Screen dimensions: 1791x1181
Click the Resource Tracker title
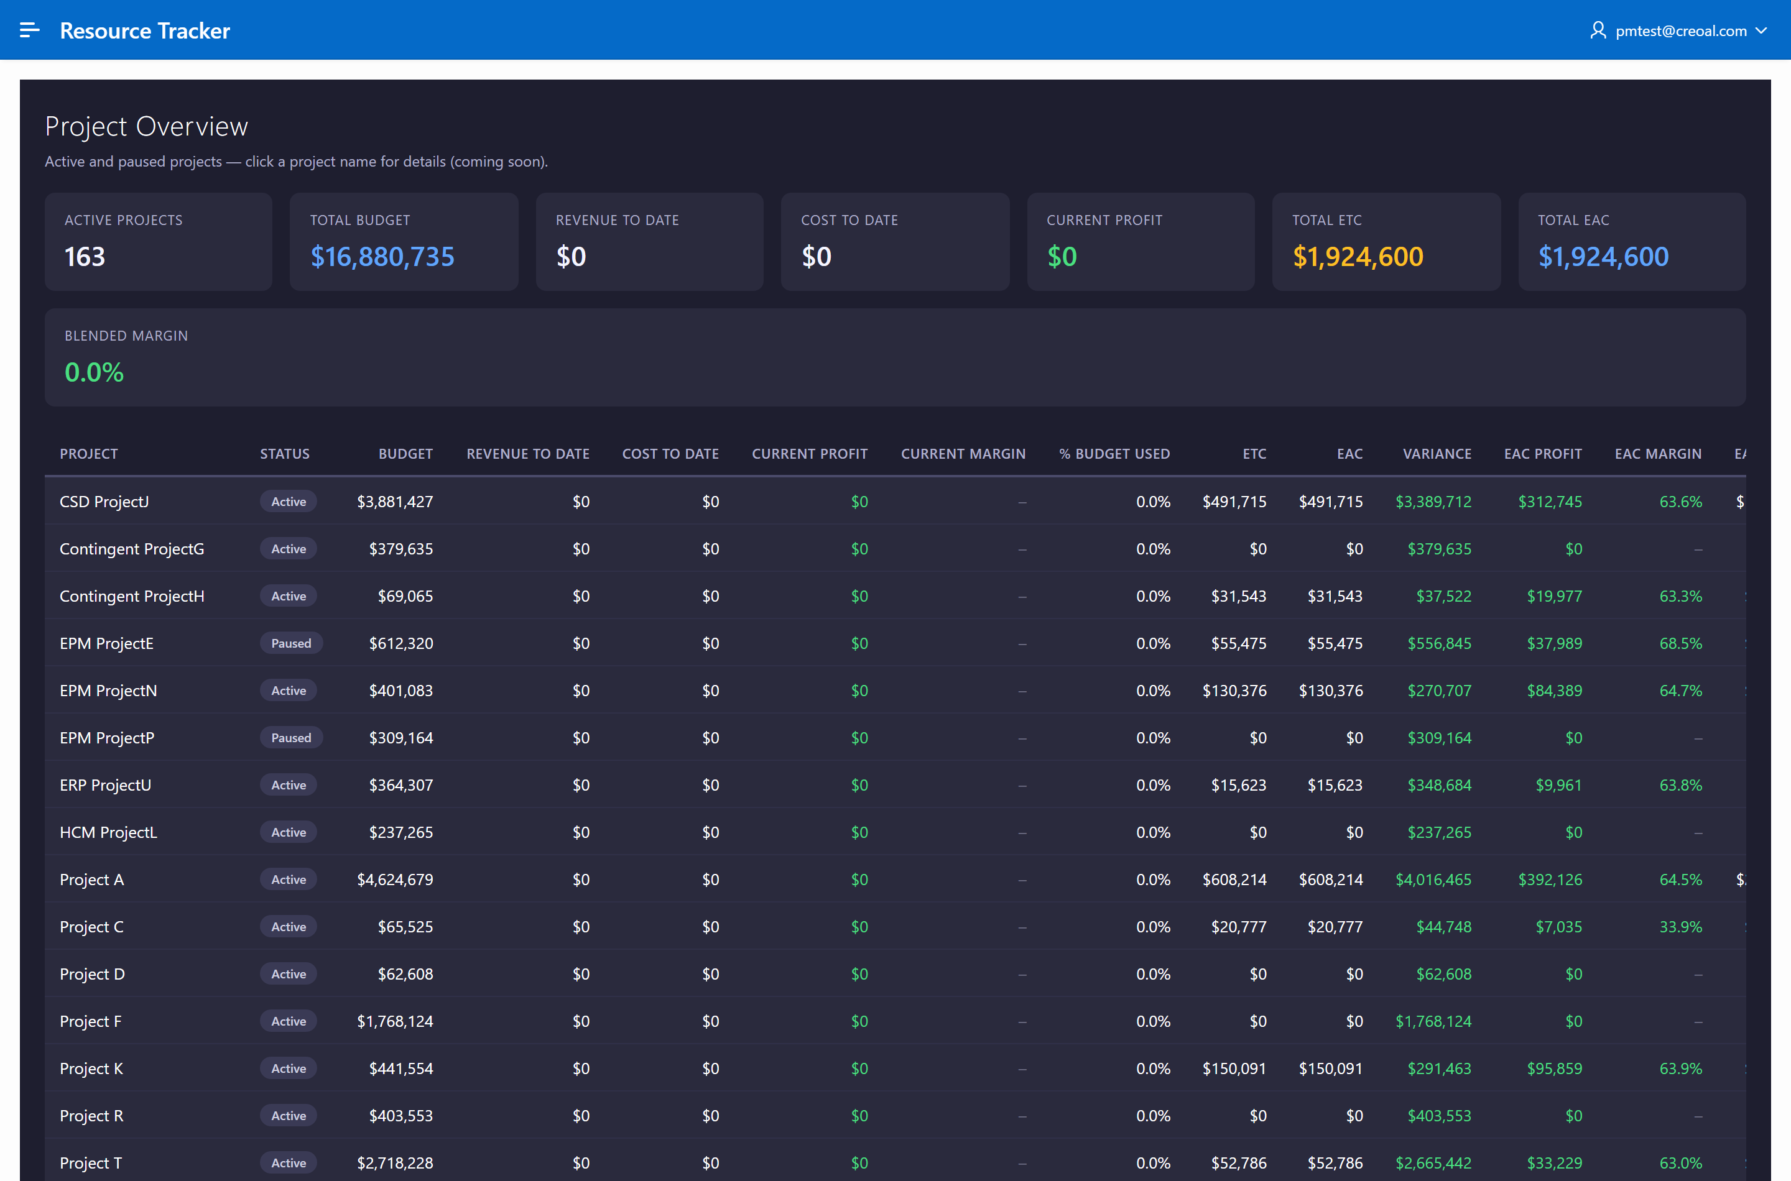(145, 30)
